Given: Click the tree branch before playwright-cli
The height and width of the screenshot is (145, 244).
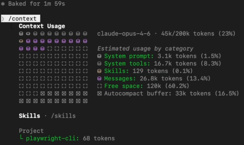Looking at the screenshot, I should tap(21, 137).
